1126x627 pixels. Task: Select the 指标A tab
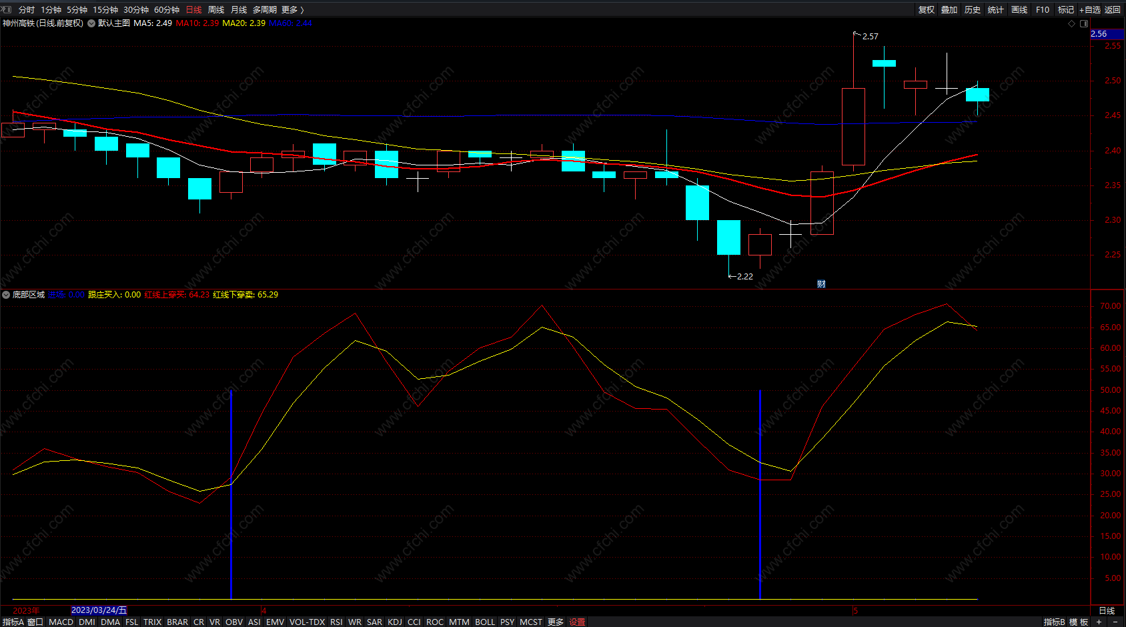click(x=13, y=622)
